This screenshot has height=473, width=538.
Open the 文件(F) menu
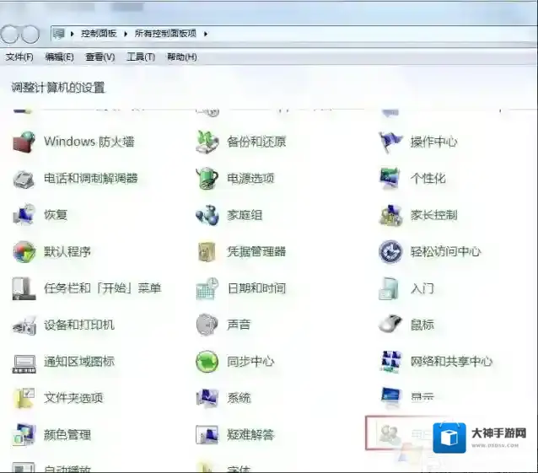pyautogui.click(x=19, y=57)
